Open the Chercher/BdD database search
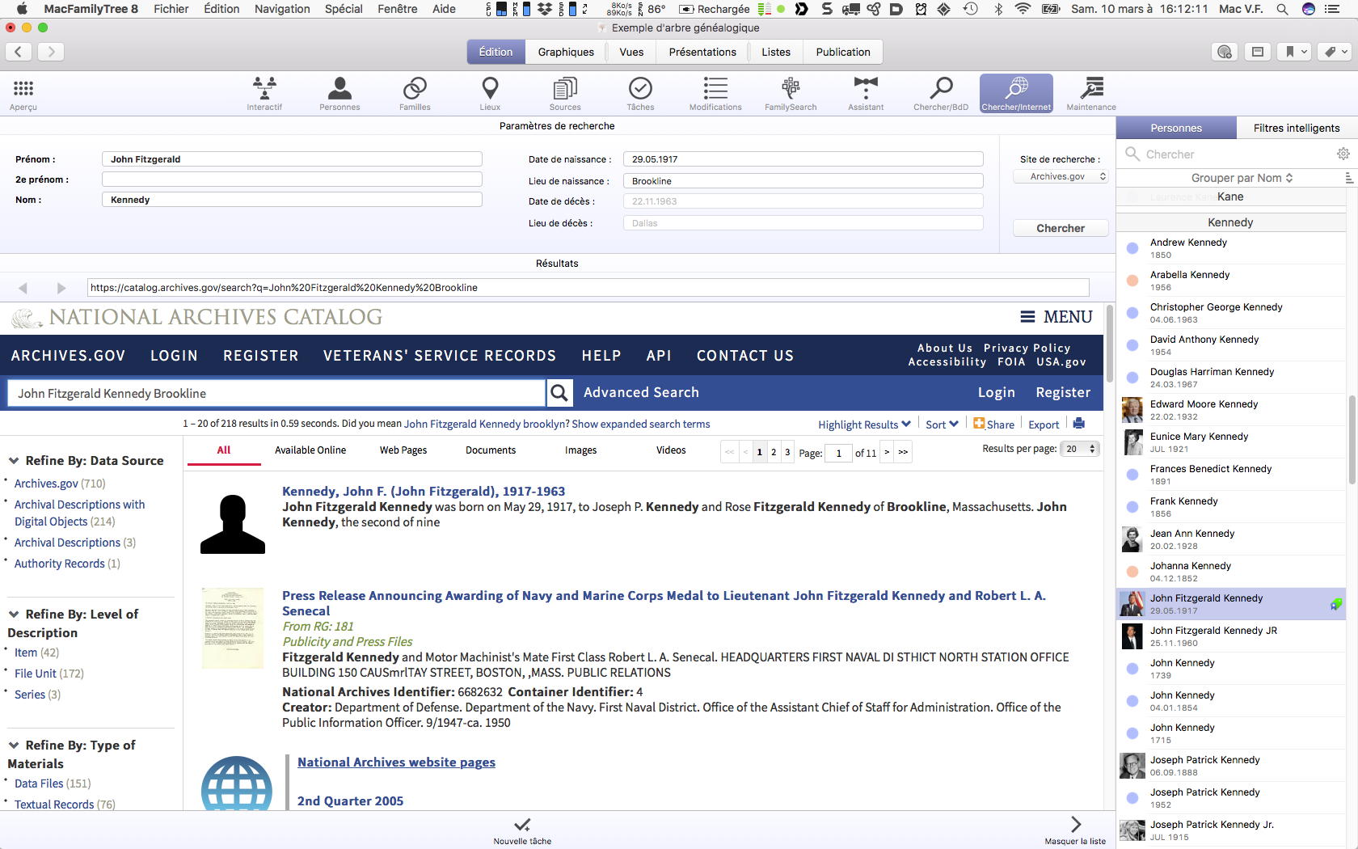The image size is (1358, 849). click(x=941, y=94)
